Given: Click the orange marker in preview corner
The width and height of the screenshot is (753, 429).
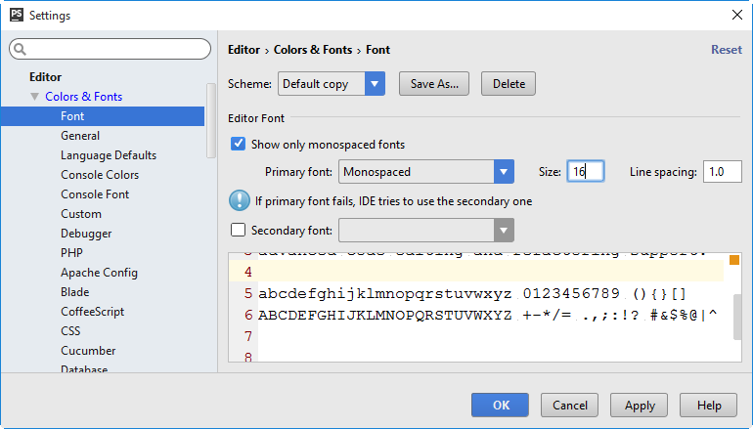Looking at the screenshot, I should 733,260.
